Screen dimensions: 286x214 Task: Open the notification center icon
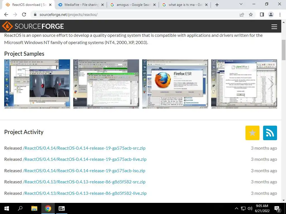(x=277, y=209)
